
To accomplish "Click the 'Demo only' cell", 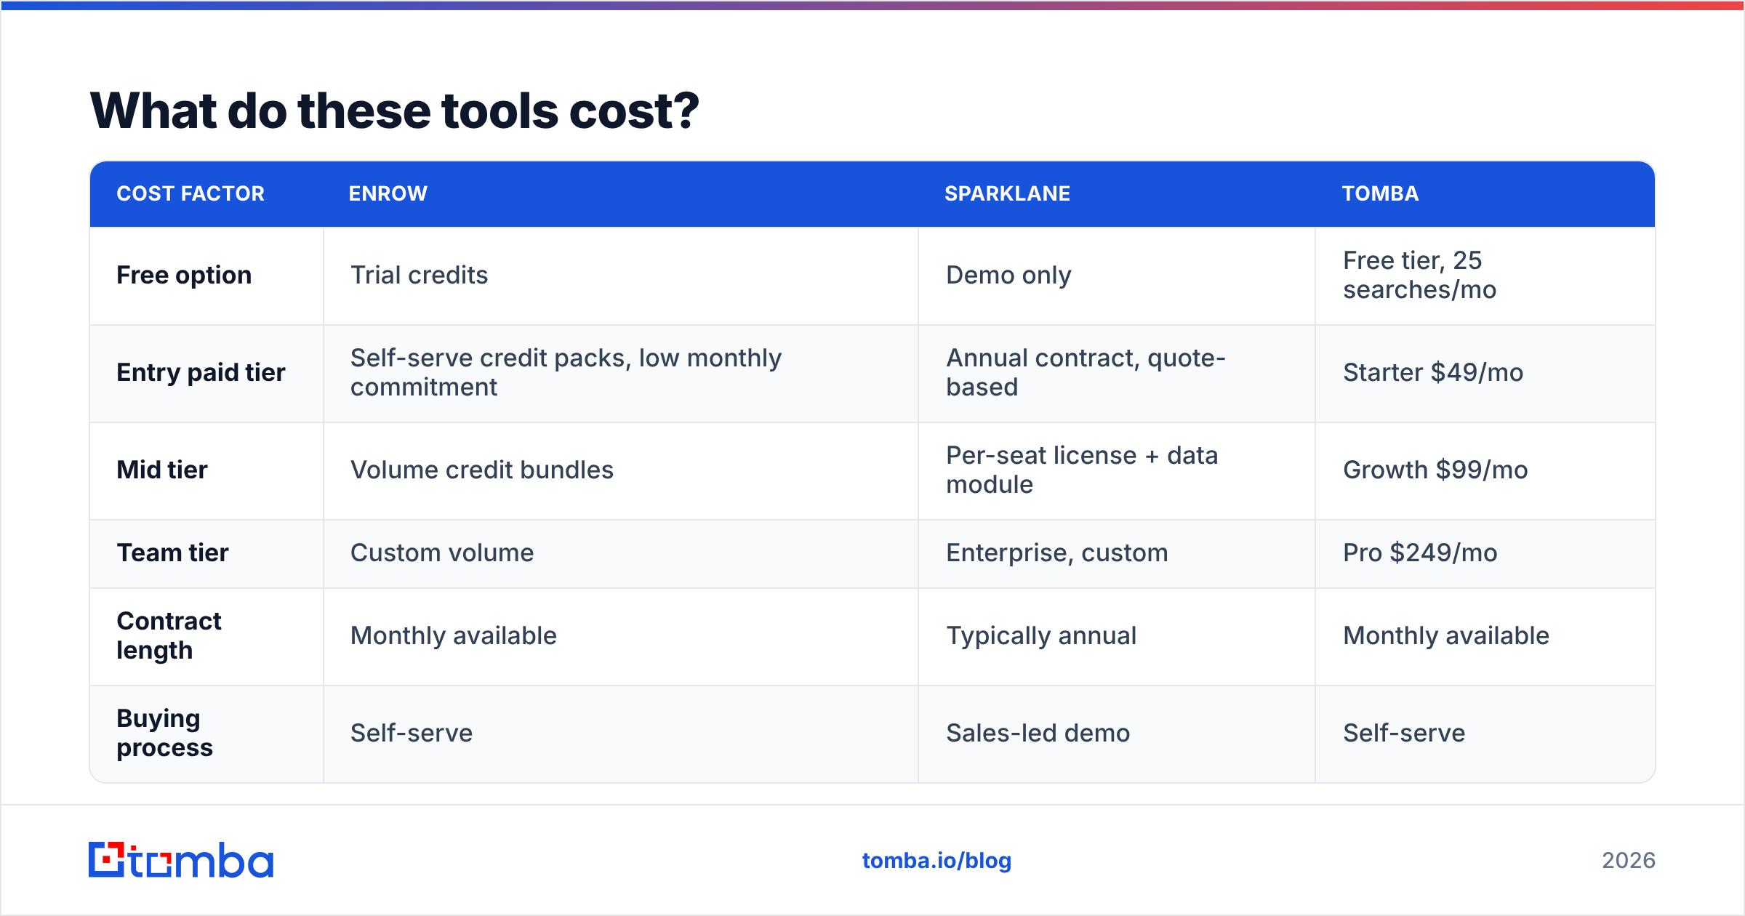I will (x=1008, y=275).
